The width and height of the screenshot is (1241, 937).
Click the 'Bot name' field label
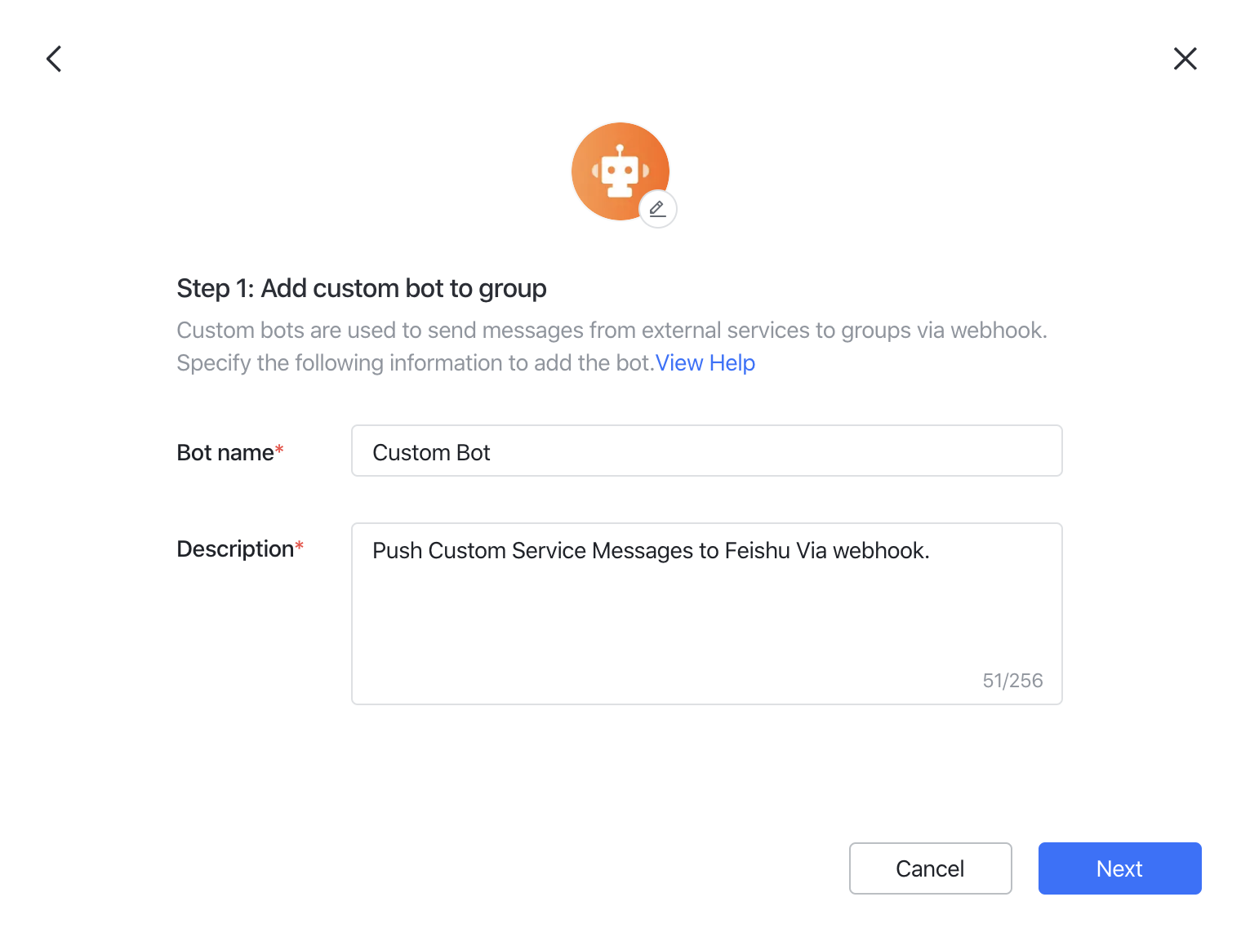coord(225,453)
